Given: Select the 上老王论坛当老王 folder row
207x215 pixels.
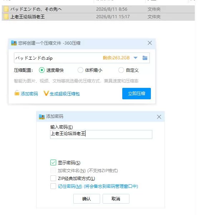Looking at the screenshot, I should coord(98,17).
